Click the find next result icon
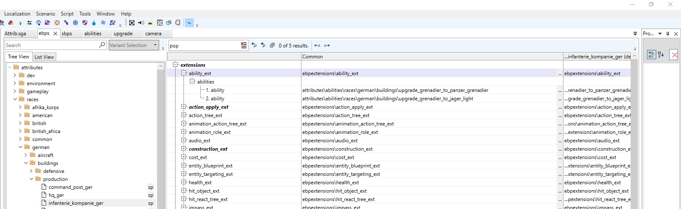 click(263, 45)
